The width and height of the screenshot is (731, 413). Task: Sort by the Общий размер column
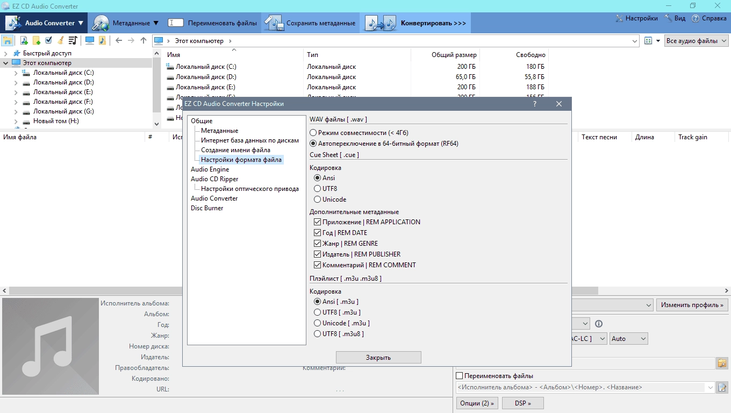(446, 55)
